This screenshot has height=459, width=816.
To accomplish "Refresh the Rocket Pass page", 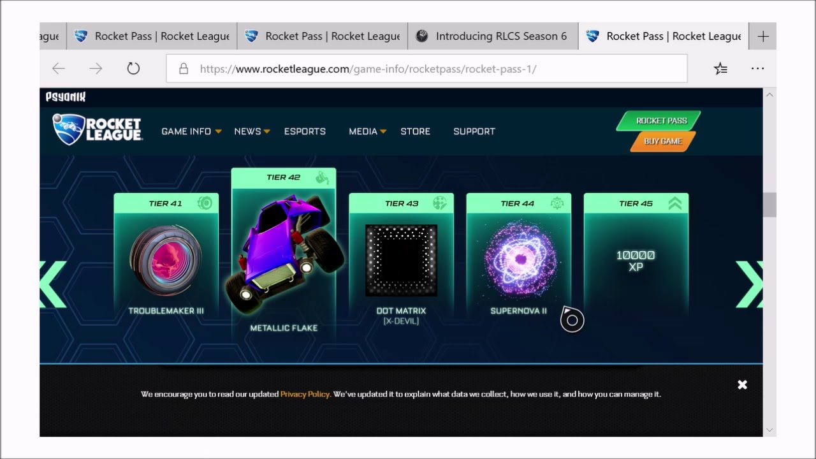I will [x=133, y=68].
